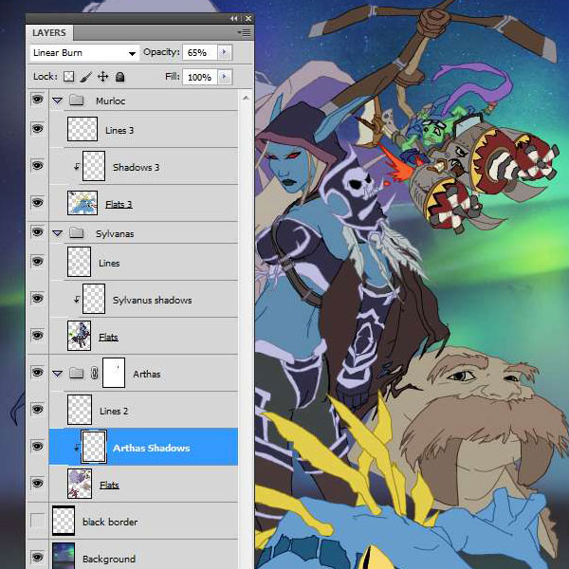Select the Murloc group name

[x=110, y=101]
